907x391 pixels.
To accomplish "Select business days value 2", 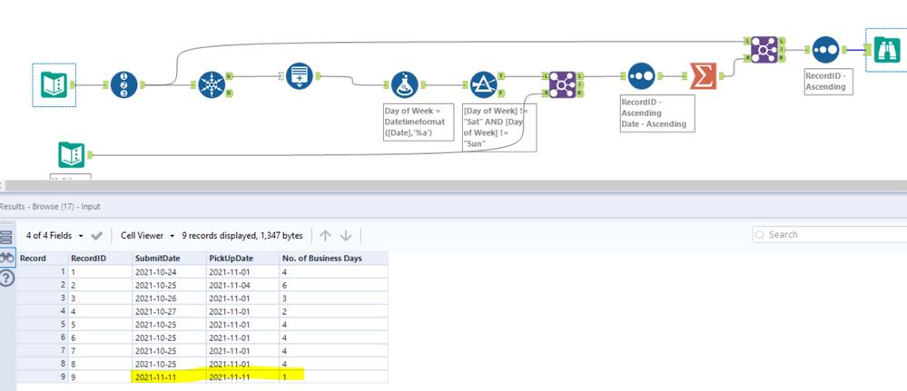I will pos(333,310).
